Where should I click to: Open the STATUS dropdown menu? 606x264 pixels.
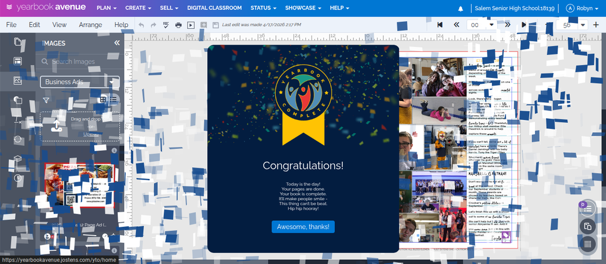click(263, 8)
